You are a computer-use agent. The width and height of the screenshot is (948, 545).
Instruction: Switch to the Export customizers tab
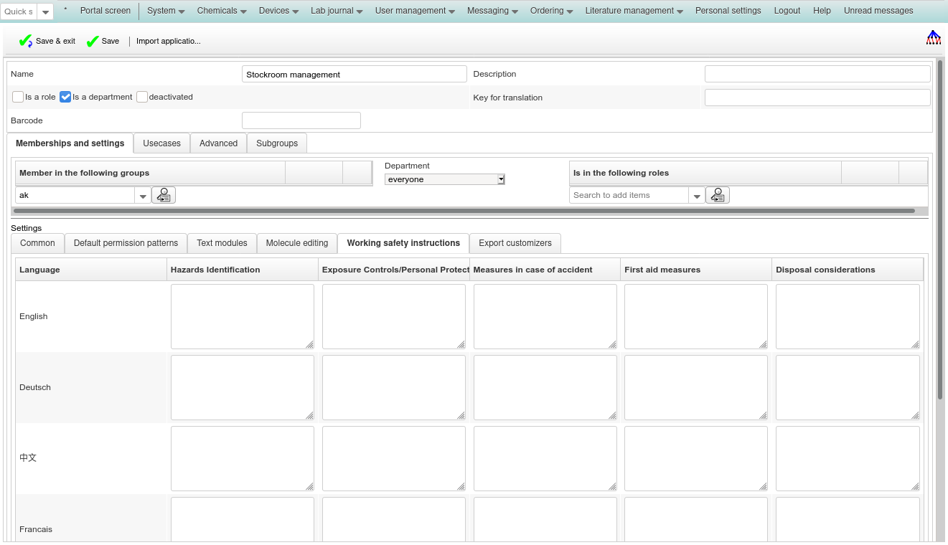515,243
